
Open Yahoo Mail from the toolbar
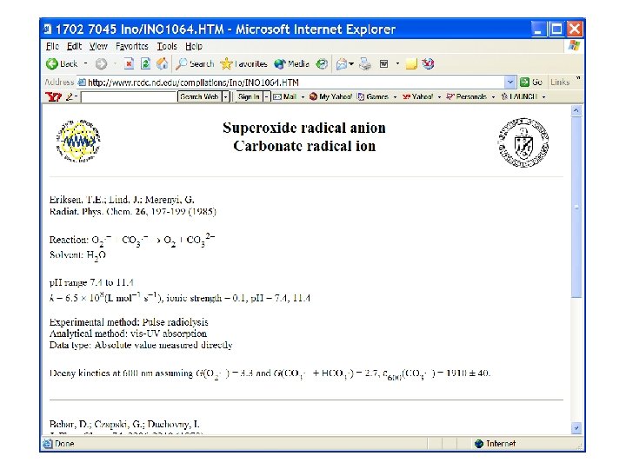click(285, 97)
